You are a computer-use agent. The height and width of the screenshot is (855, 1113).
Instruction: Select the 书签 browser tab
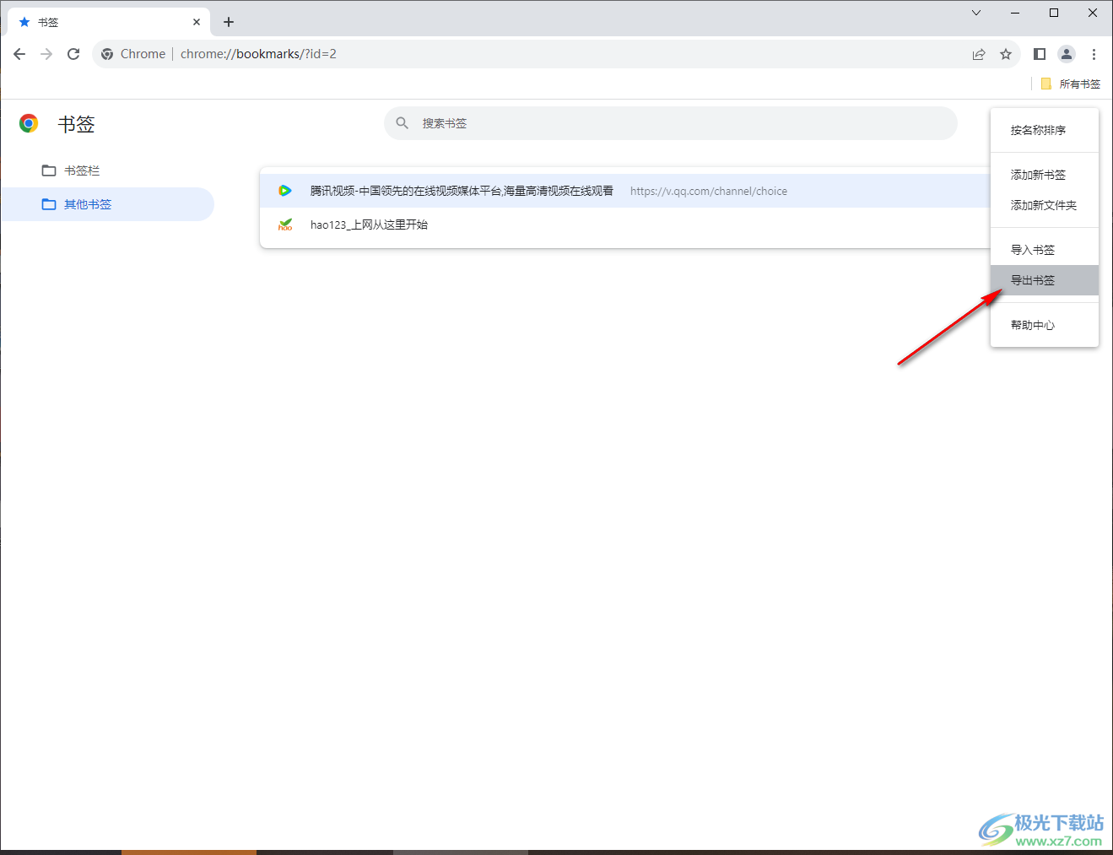(109, 22)
